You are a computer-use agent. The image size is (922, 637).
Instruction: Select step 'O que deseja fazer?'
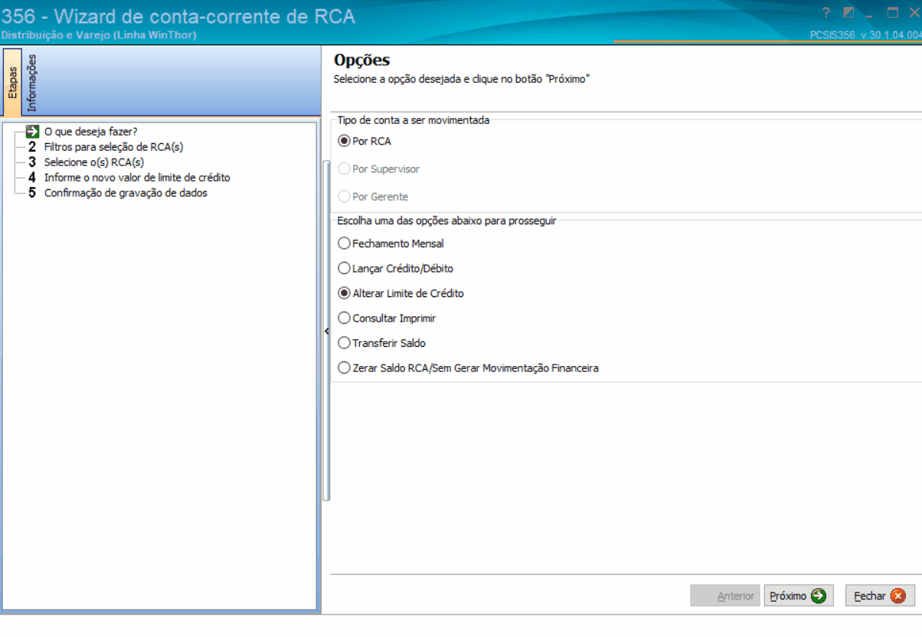point(91,131)
